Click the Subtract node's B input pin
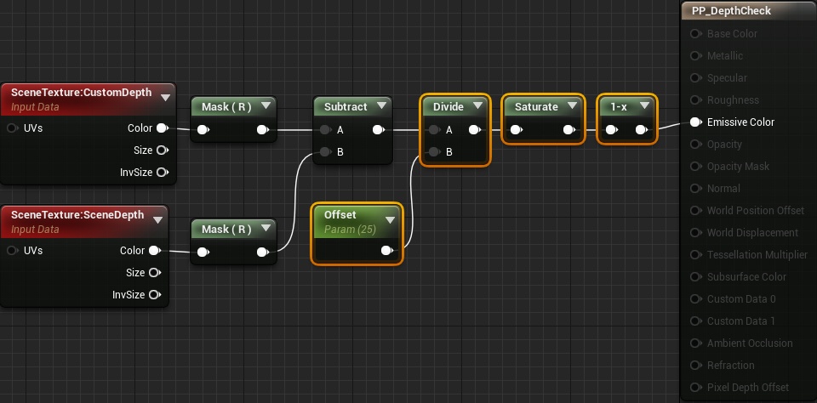This screenshot has height=403, width=817. [325, 152]
